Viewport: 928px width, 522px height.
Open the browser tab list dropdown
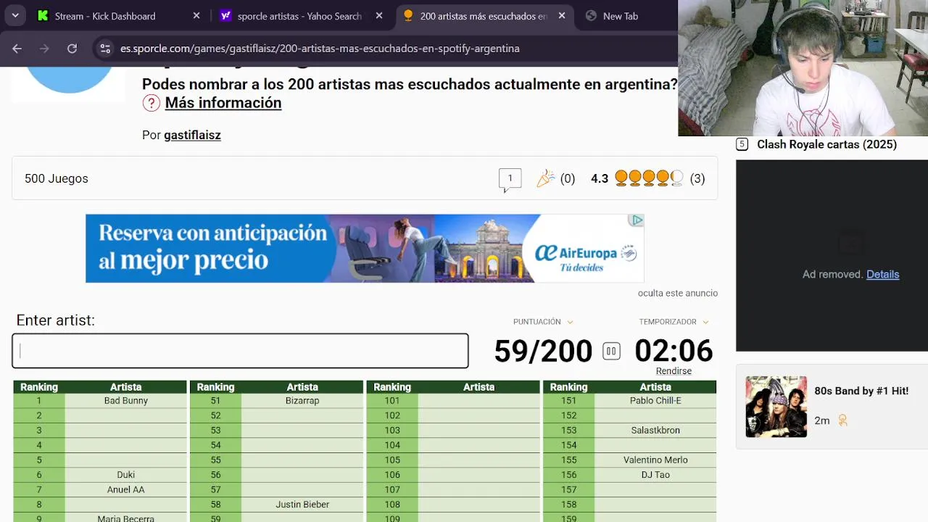pyautogui.click(x=15, y=15)
